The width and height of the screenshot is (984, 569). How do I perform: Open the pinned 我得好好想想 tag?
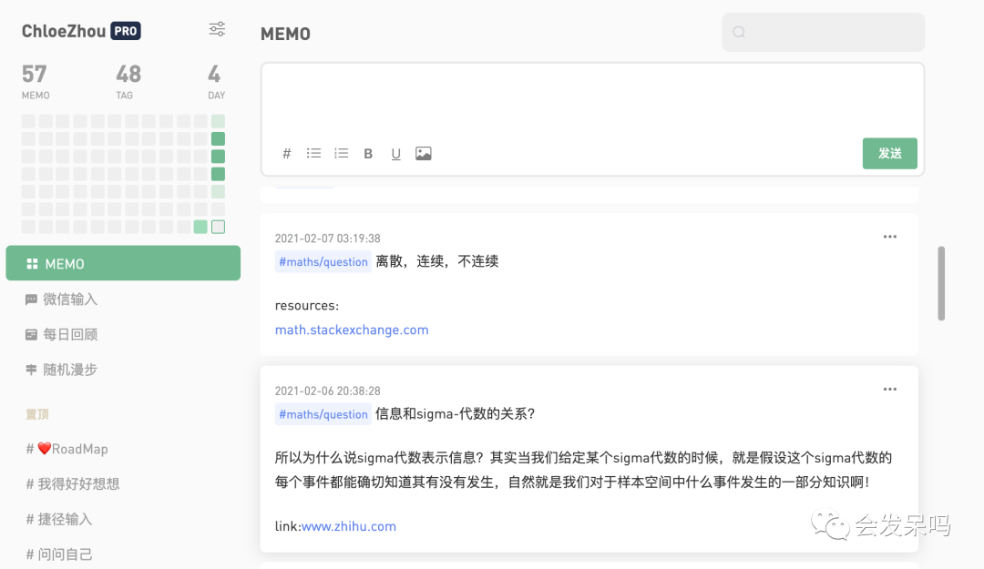pos(73,483)
